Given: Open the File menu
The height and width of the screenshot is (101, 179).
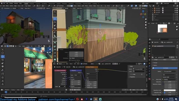Looking at the screenshot, I should click(x=4, y=3).
